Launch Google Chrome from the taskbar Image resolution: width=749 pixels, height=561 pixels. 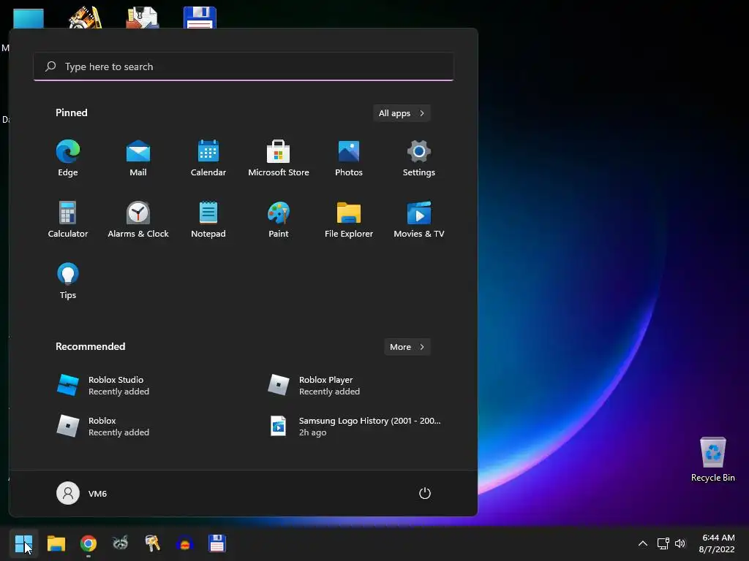click(x=89, y=543)
